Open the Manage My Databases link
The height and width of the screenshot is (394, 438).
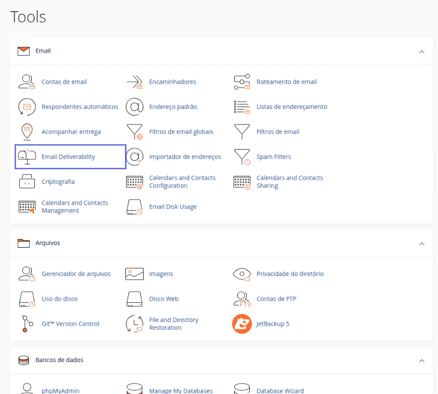click(181, 391)
